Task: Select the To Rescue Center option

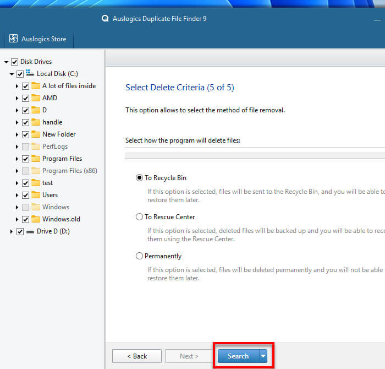Action: tap(139, 217)
